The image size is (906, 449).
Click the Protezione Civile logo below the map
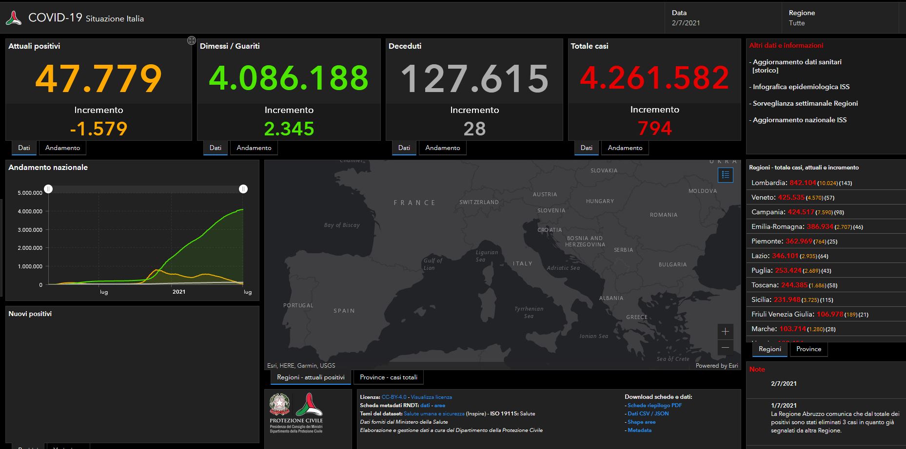click(x=309, y=404)
